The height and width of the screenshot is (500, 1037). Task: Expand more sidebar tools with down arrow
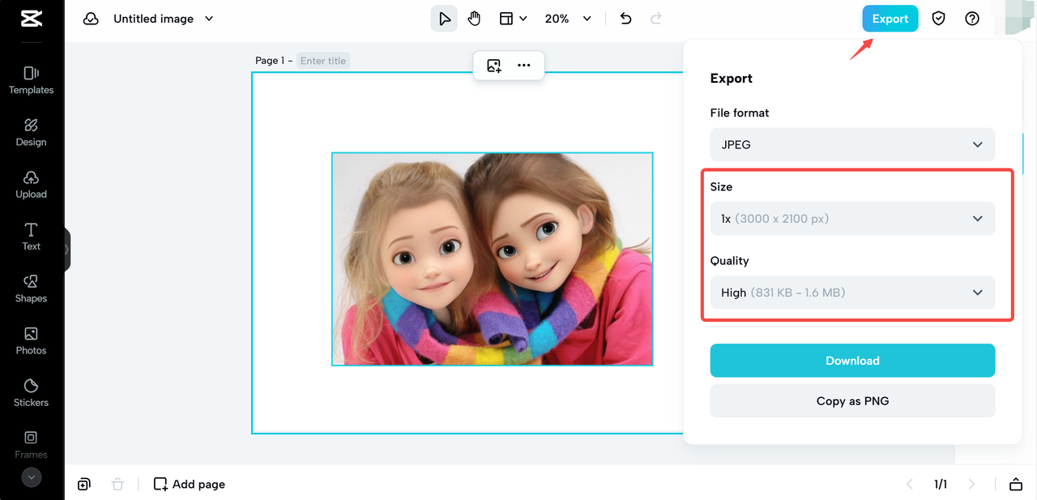(32, 477)
